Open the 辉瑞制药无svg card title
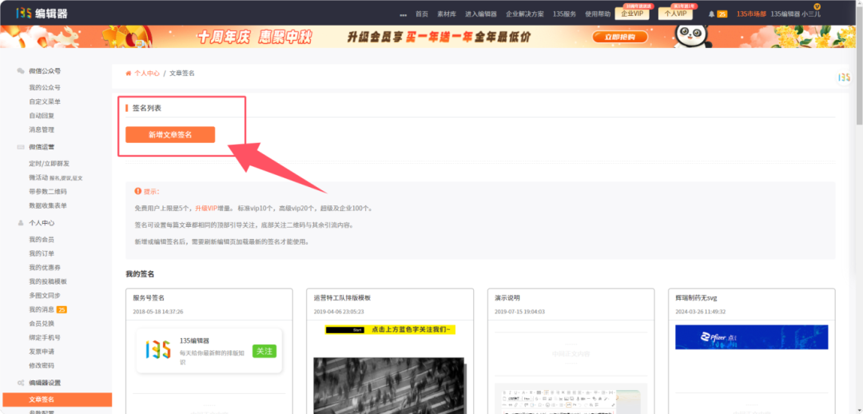Image resolution: width=863 pixels, height=414 pixels. [696, 298]
